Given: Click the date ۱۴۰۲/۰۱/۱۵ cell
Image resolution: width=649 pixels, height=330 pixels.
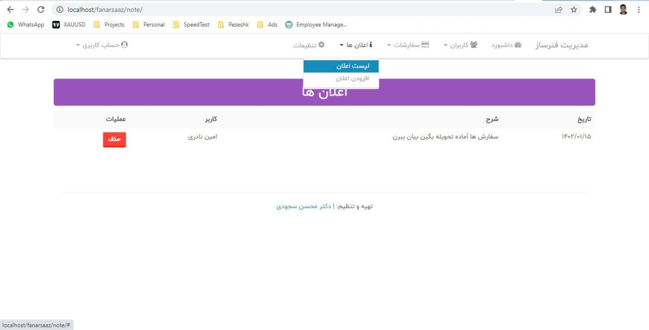Looking at the screenshot, I should click(576, 137).
